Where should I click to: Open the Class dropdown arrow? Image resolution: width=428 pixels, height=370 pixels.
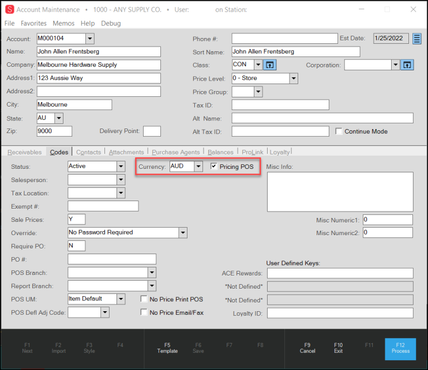pyautogui.click(x=258, y=65)
